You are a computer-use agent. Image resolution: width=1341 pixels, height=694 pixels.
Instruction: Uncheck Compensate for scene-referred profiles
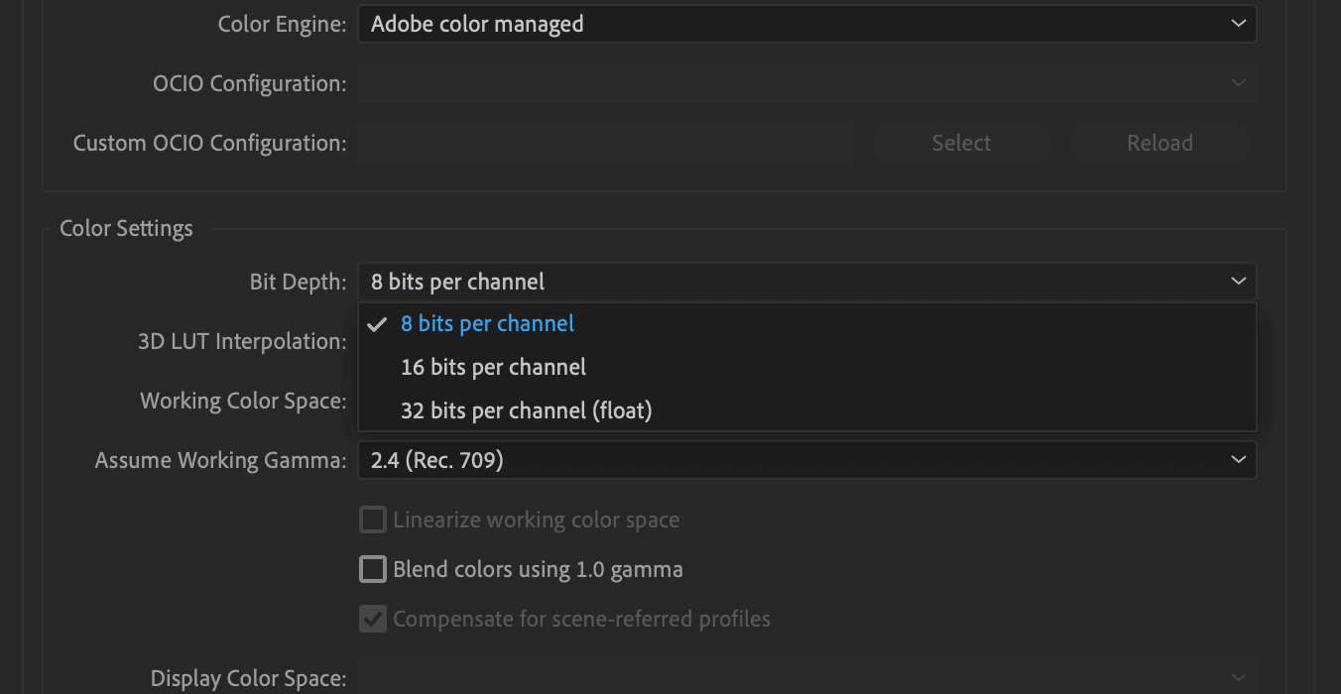click(373, 619)
